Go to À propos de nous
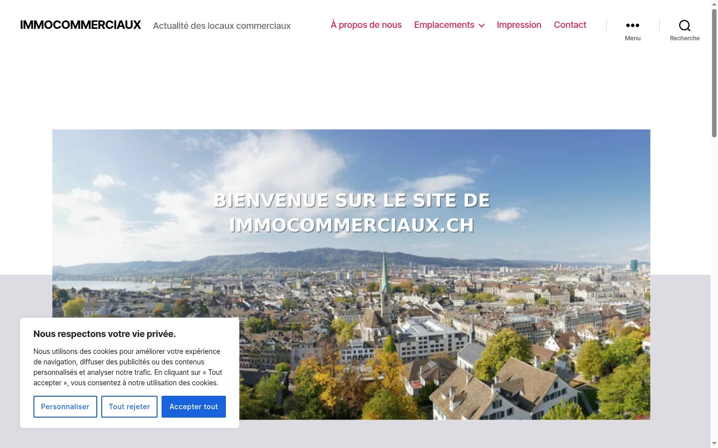This screenshot has height=448, width=718. 366,25
